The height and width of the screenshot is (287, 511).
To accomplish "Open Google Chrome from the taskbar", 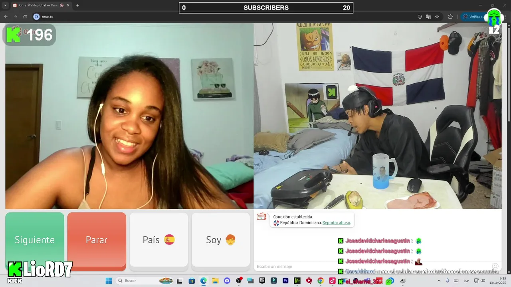I will coord(321,281).
